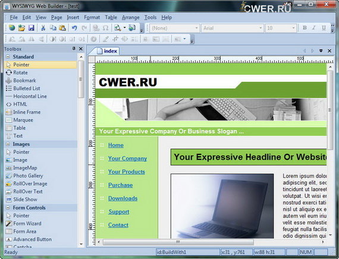
Task: Click the Downloads link
Action: pyautogui.click(x=123, y=198)
